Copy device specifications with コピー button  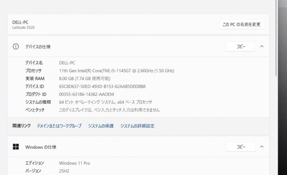point(241,46)
